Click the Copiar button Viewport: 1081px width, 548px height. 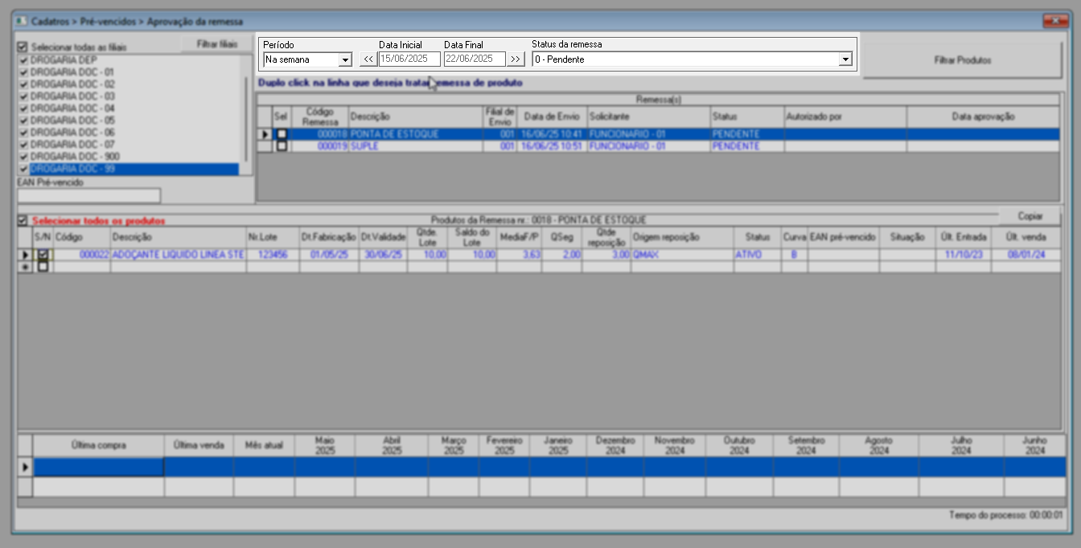point(1030,216)
